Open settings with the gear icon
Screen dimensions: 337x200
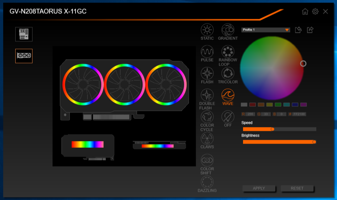[x=315, y=11]
